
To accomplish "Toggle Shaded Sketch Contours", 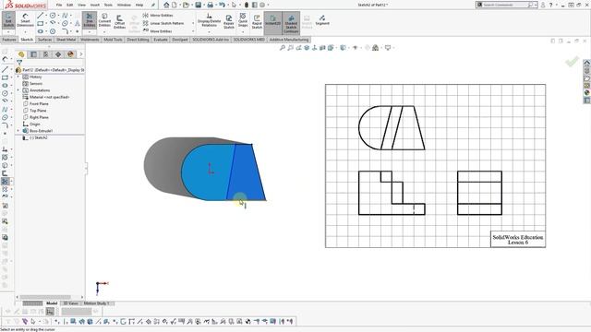I will [x=291, y=22].
